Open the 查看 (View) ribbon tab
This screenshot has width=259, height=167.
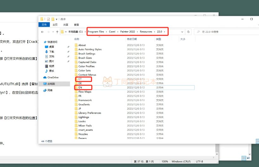[x=76, y=25]
